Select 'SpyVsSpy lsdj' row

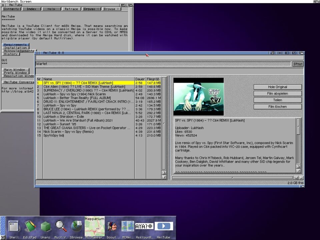point(99,135)
